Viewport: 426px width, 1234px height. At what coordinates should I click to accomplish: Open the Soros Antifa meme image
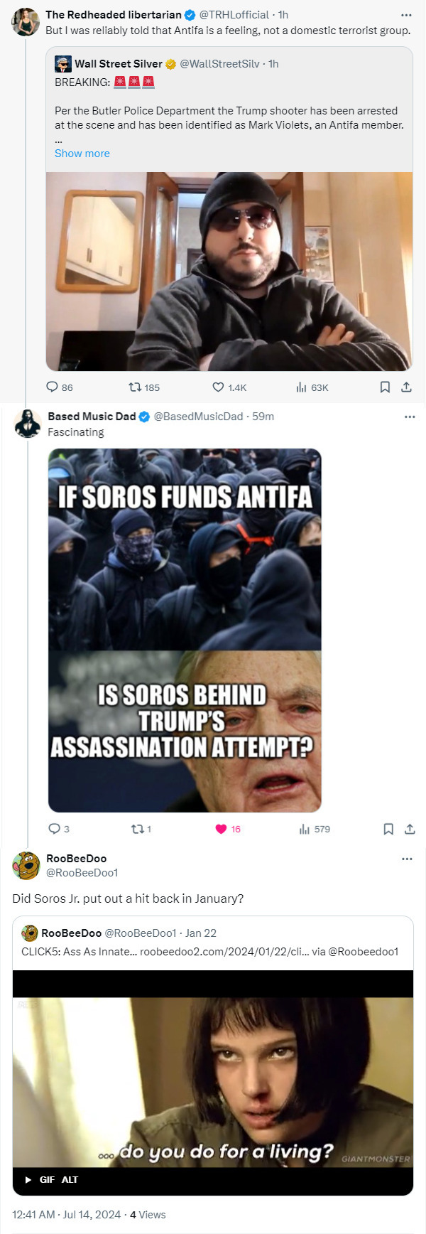pos(185,630)
